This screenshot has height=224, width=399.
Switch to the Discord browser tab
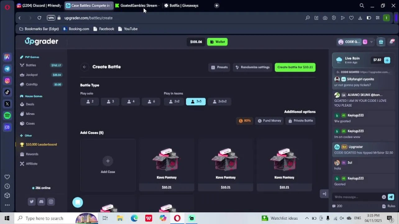click(39, 6)
